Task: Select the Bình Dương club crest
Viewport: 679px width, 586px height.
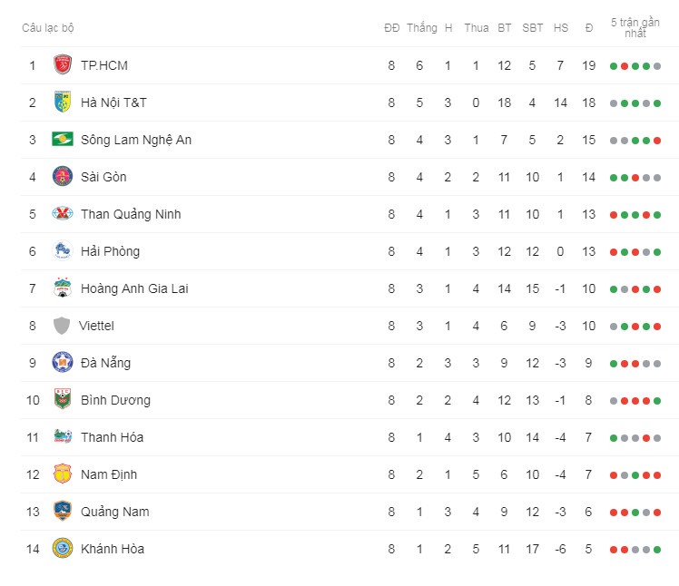Action: pyautogui.click(x=63, y=399)
